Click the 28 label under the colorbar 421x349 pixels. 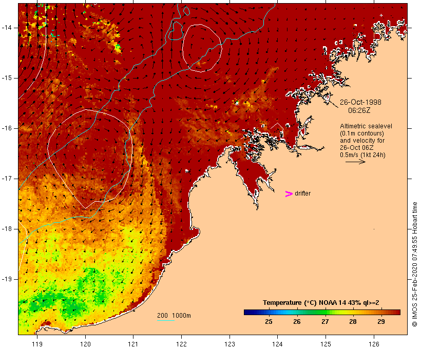(353, 322)
